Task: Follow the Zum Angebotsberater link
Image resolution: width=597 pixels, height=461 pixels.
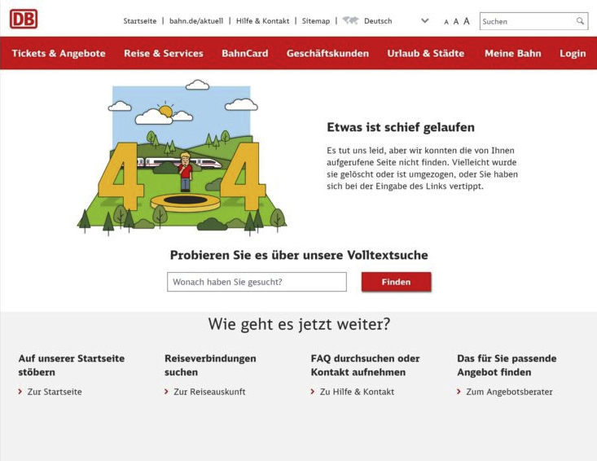Action: tap(509, 392)
